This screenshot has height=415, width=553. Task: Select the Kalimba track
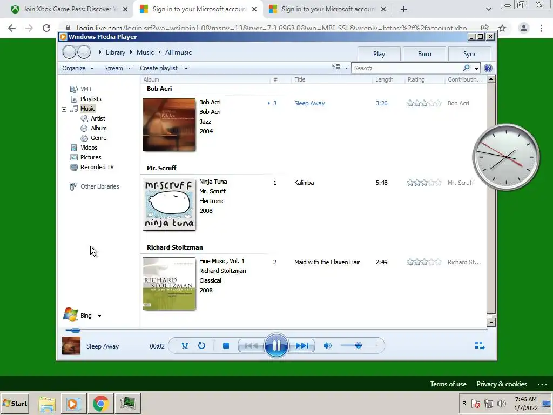(x=304, y=183)
